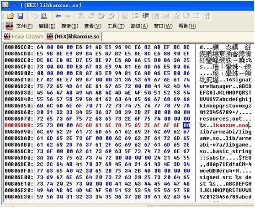Click ASCII text 'YZ0123456789abcd'
The width and height of the screenshot is (255, 208).
[x=225, y=197]
